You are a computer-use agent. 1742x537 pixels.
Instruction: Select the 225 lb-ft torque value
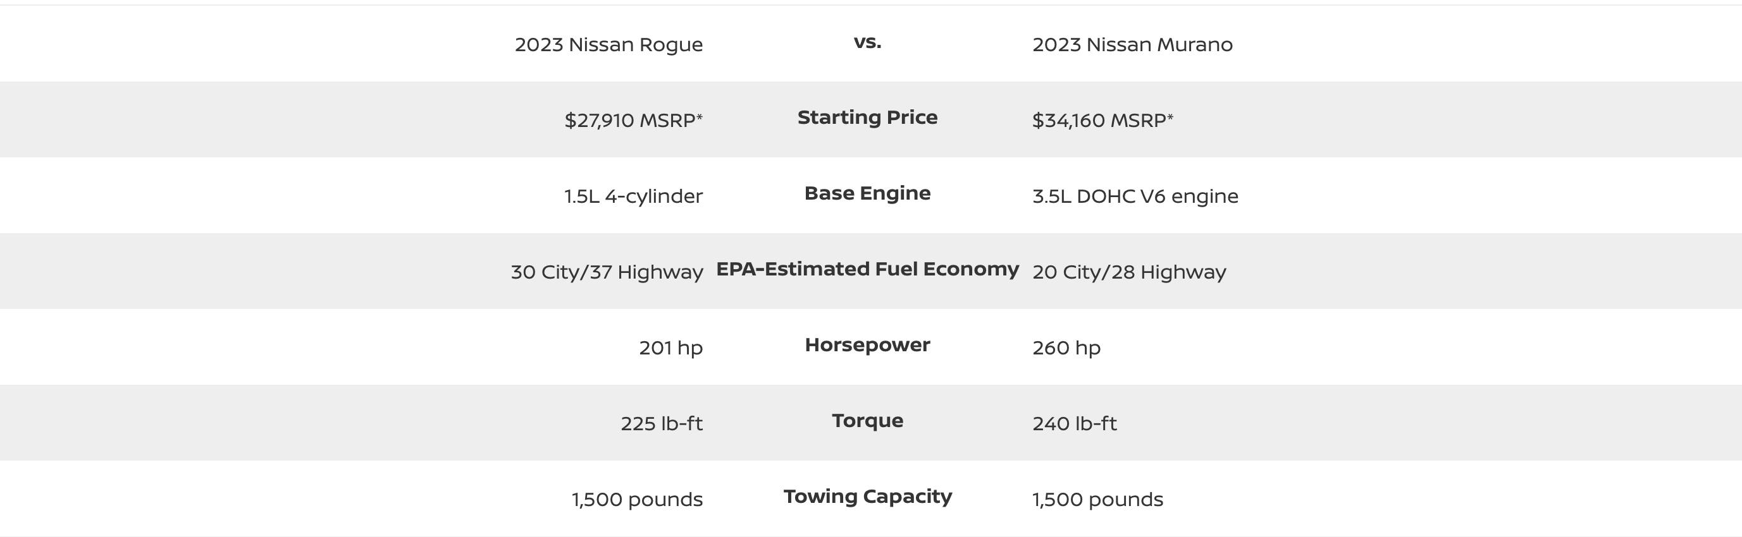click(662, 423)
